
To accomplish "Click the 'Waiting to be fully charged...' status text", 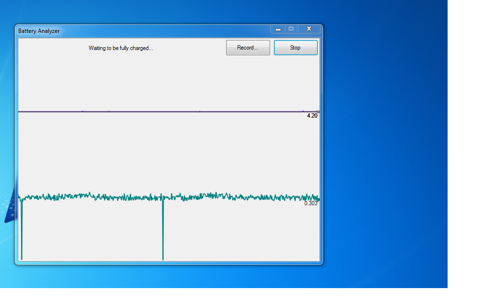I will pos(121,48).
